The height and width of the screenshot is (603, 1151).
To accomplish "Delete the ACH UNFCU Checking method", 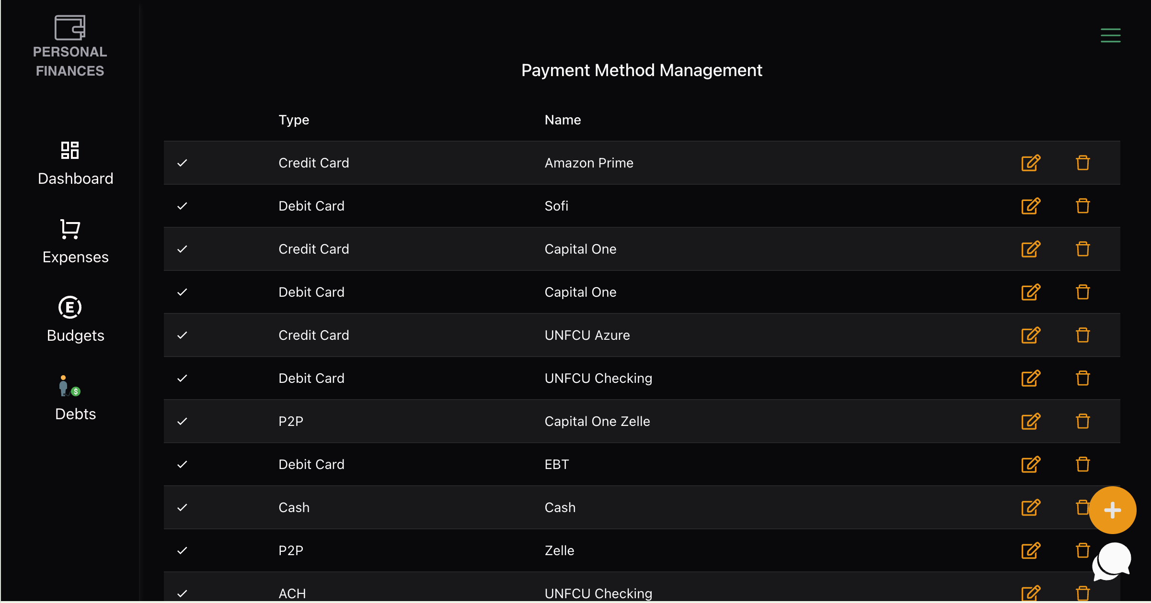I will (x=1083, y=592).
